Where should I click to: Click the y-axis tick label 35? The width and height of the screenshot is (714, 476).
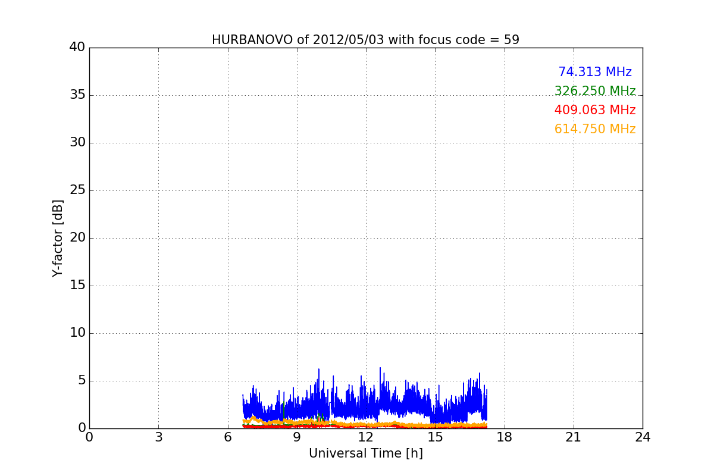(77, 95)
